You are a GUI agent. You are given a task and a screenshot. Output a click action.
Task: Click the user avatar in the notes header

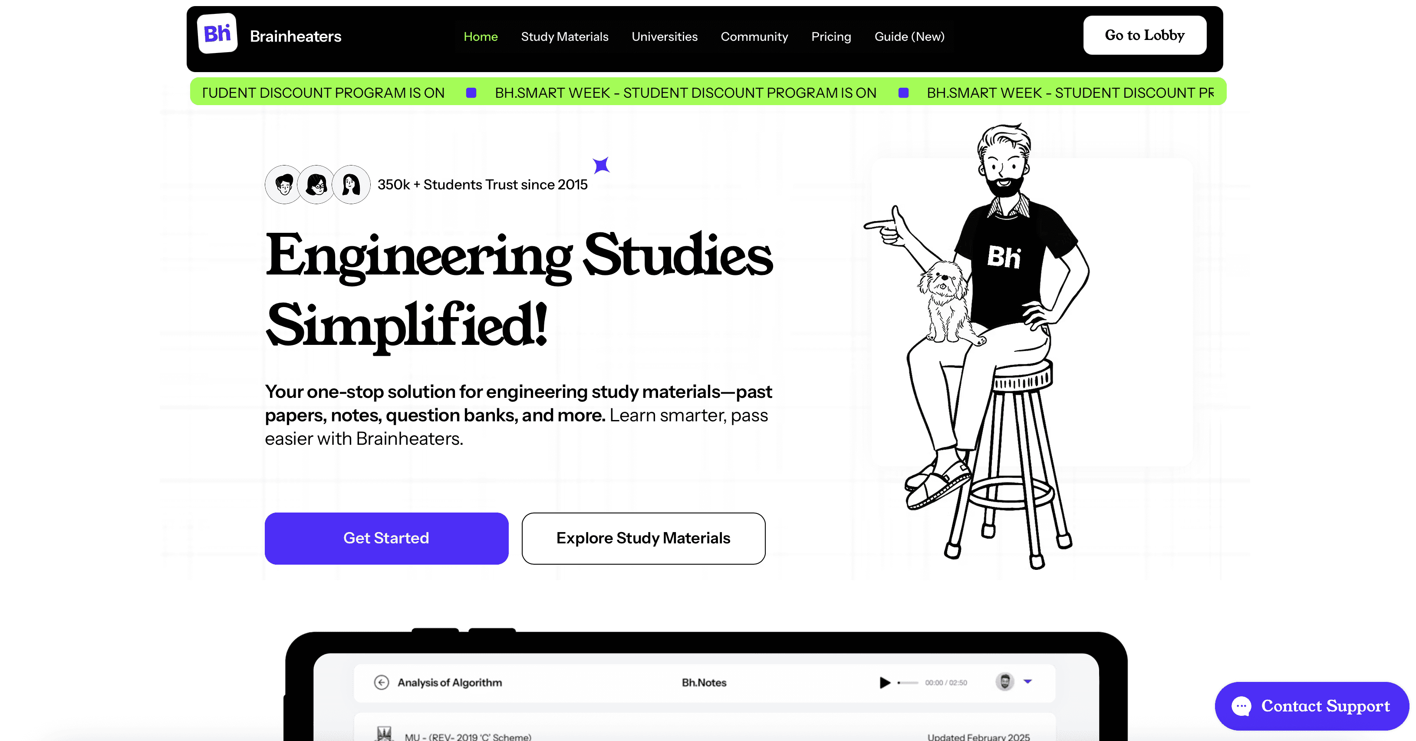tap(1004, 681)
